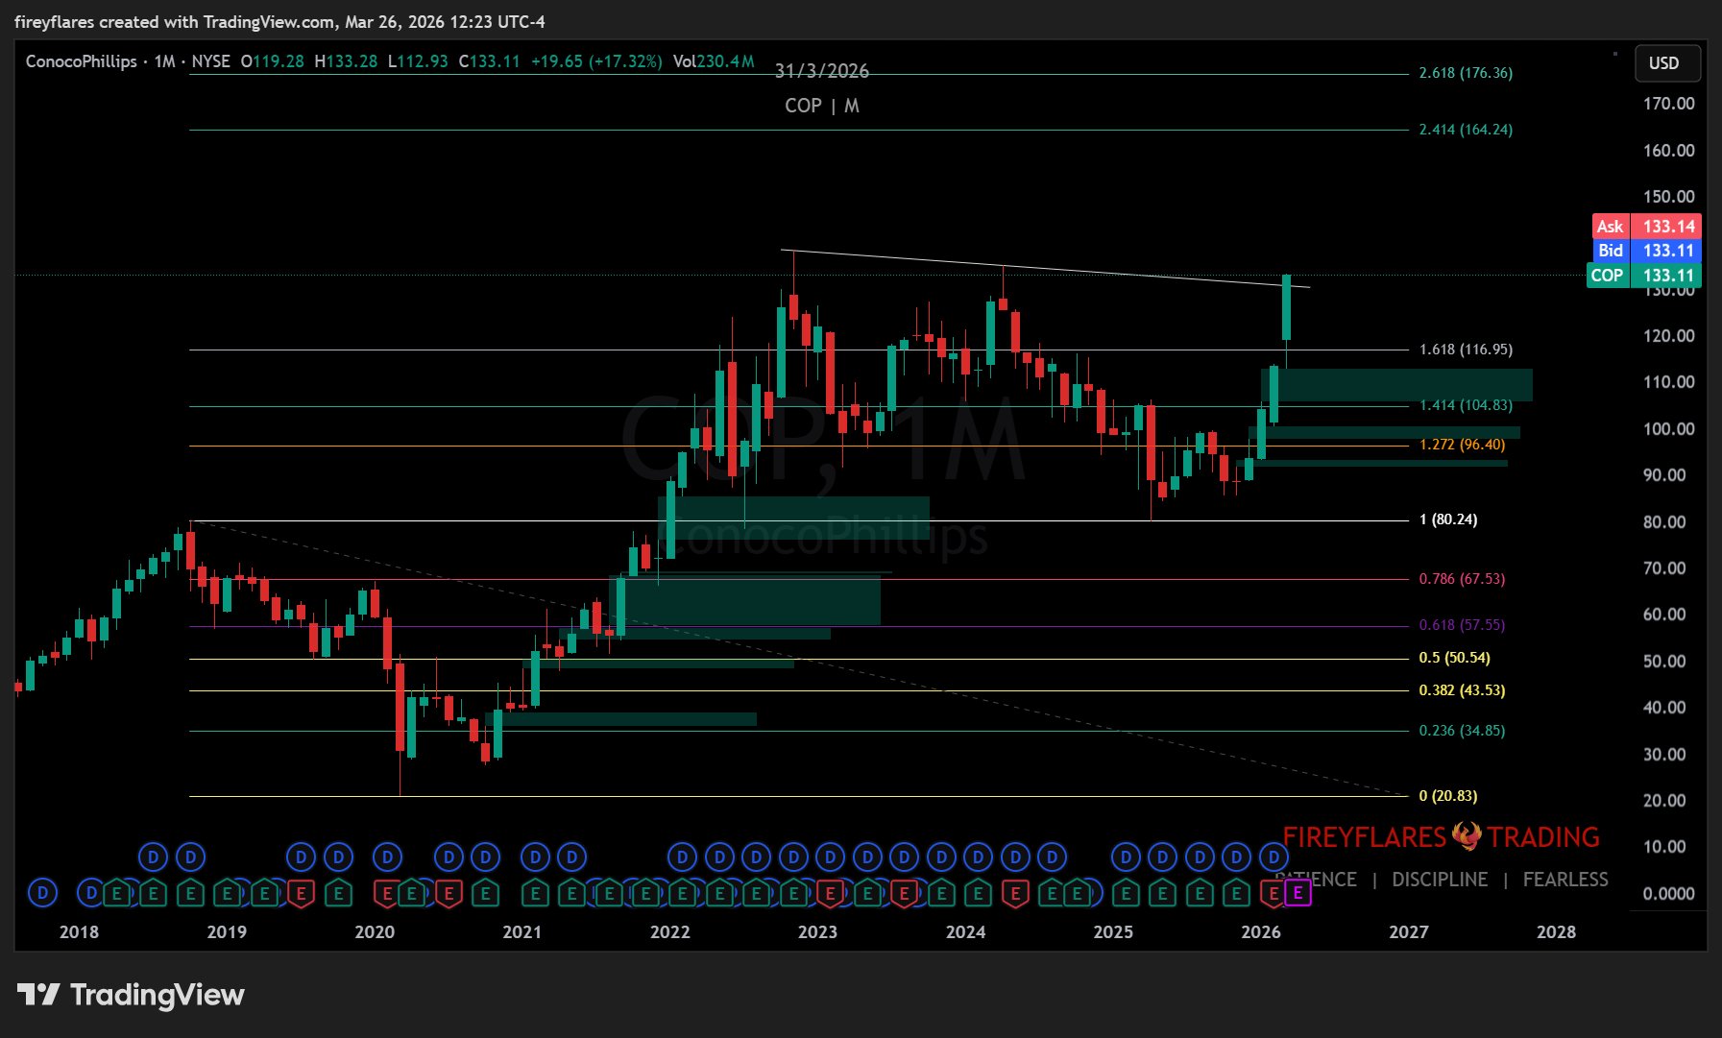Click the 2028 label on the time axis
Screen dimensions: 1722x1038
pos(1557,932)
